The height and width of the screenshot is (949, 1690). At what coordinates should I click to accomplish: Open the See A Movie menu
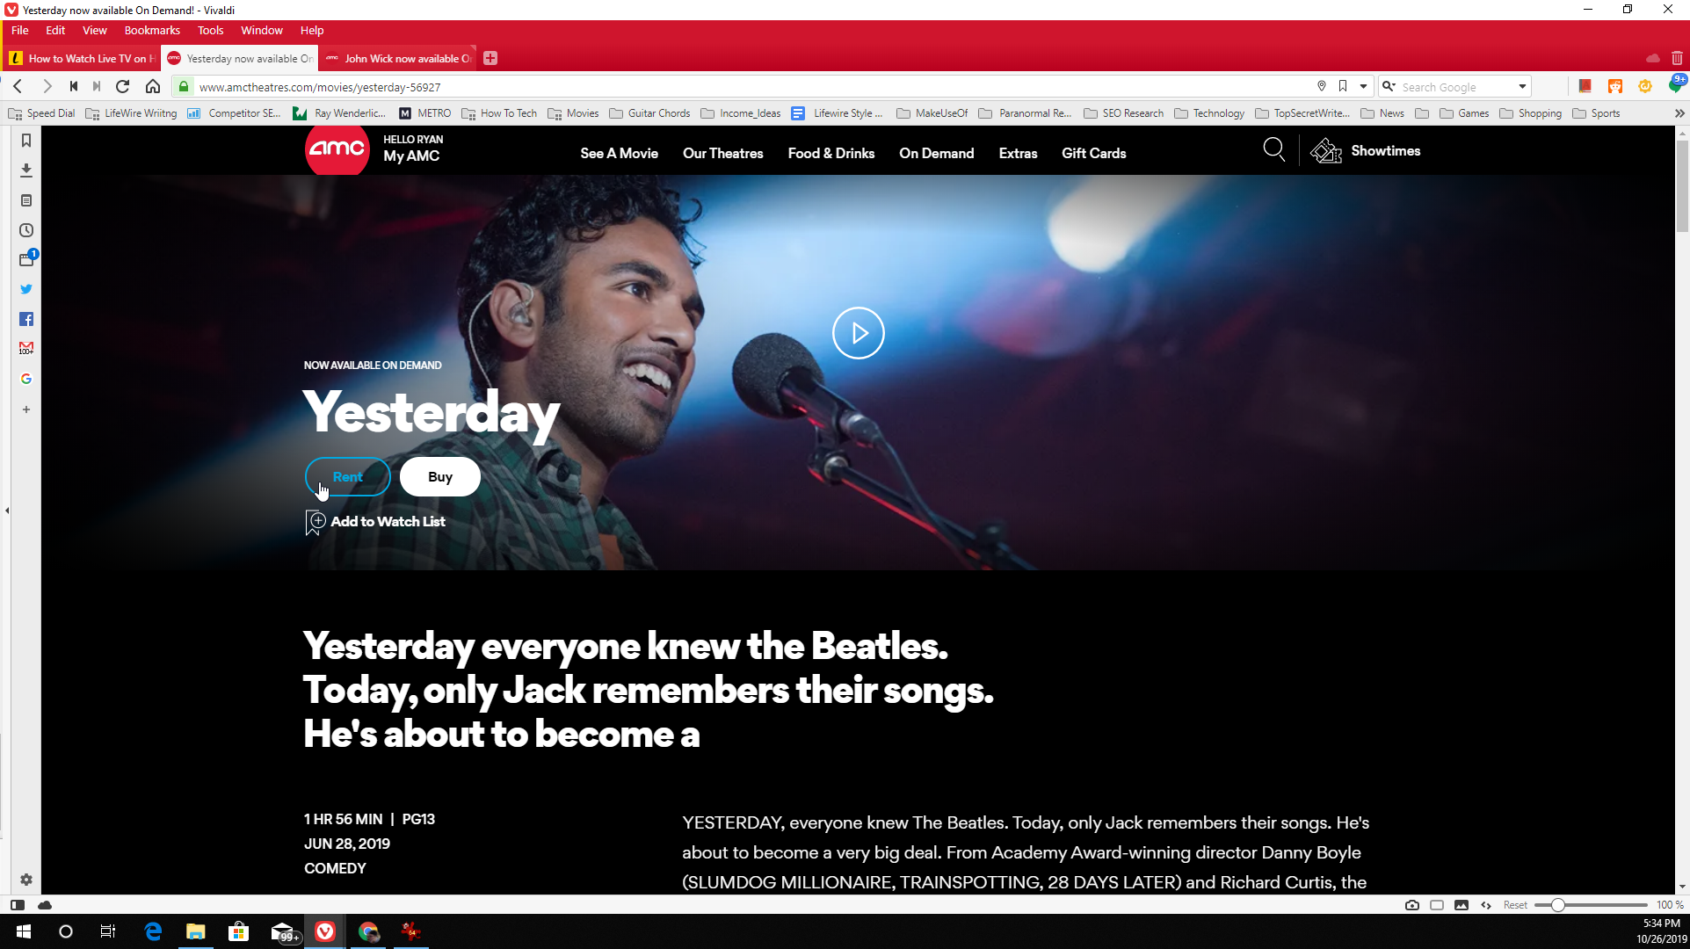(619, 153)
